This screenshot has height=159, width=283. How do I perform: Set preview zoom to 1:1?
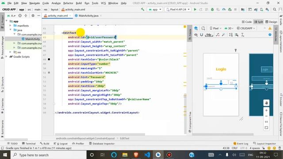(266, 122)
